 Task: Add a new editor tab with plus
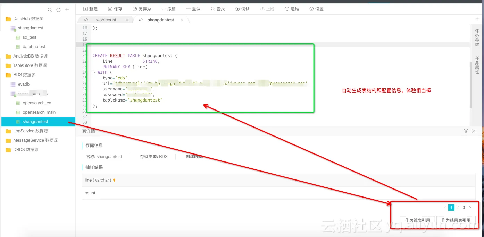pyautogui.click(x=477, y=19)
